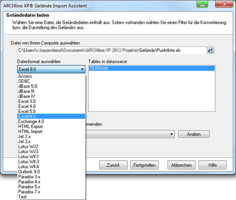Finish import with Fertigstellen button

[144, 165]
